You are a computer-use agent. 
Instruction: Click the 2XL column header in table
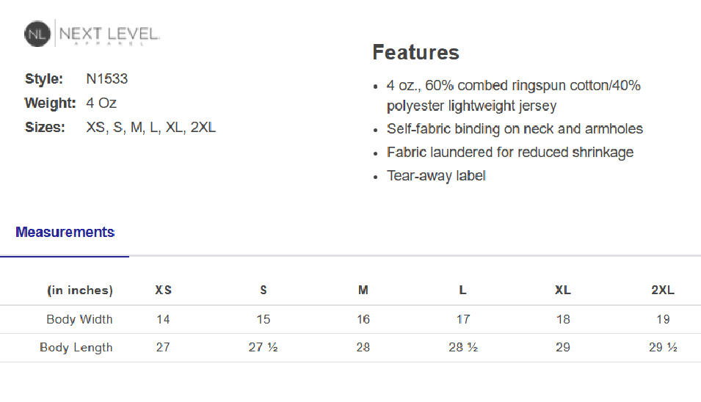(662, 290)
